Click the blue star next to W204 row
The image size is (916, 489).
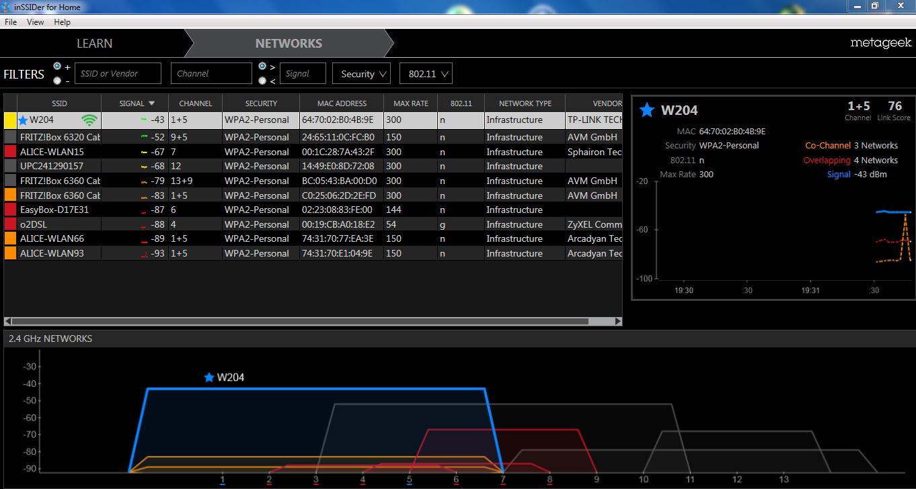point(24,120)
